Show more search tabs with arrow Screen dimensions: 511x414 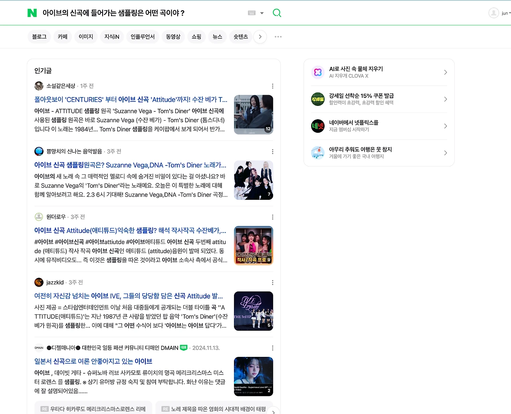click(260, 37)
